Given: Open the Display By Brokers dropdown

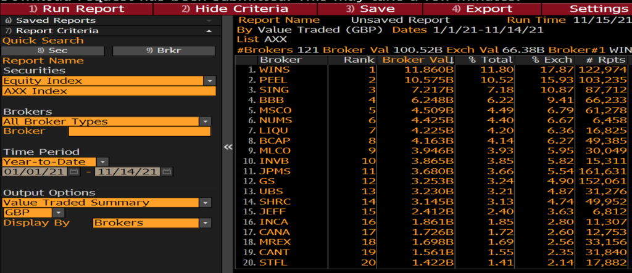Looking at the screenshot, I should click(204, 222).
